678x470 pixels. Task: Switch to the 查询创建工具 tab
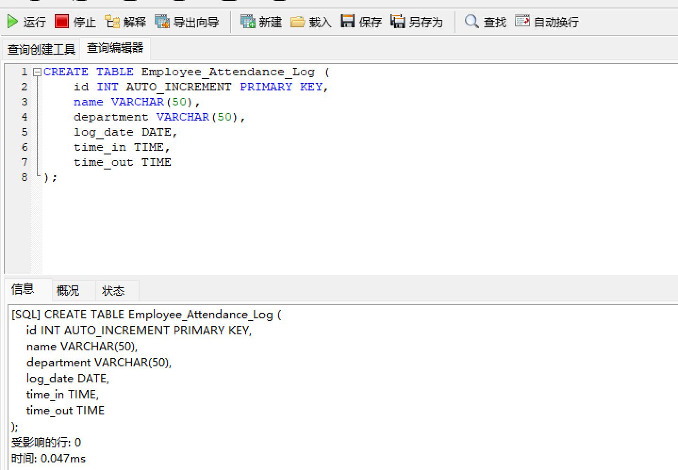[40, 49]
